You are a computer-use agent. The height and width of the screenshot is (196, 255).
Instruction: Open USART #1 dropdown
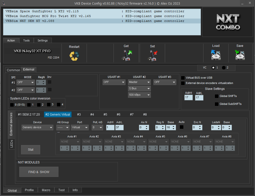coord(114,82)
